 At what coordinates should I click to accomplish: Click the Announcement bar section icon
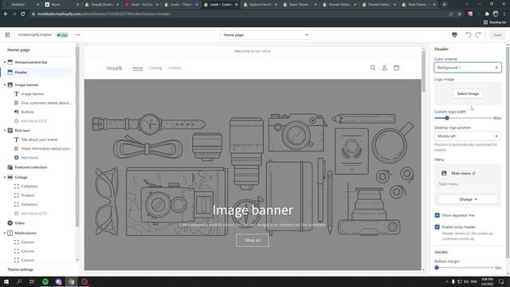click(10, 62)
